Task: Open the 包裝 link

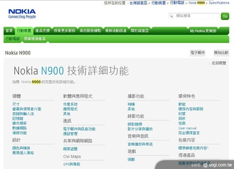Action: pos(182,123)
